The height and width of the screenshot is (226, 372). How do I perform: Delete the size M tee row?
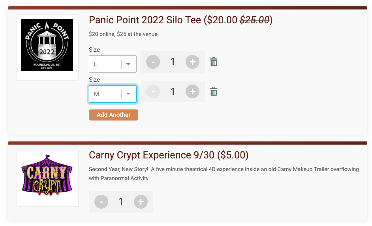tap(214, 91)
